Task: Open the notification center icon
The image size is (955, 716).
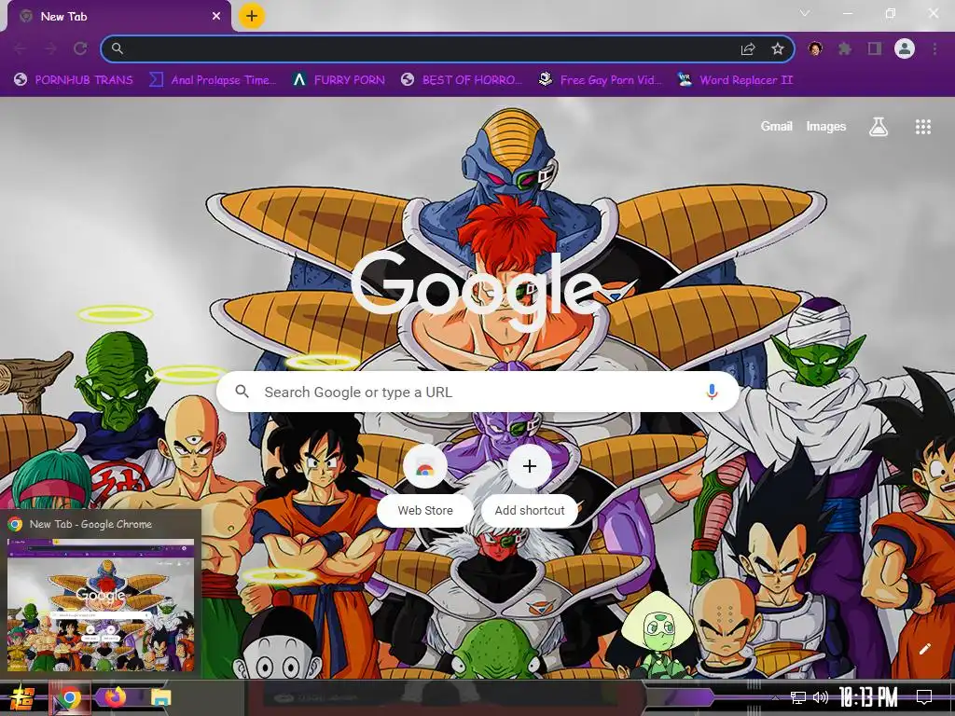Action: (x=924, y=697)
